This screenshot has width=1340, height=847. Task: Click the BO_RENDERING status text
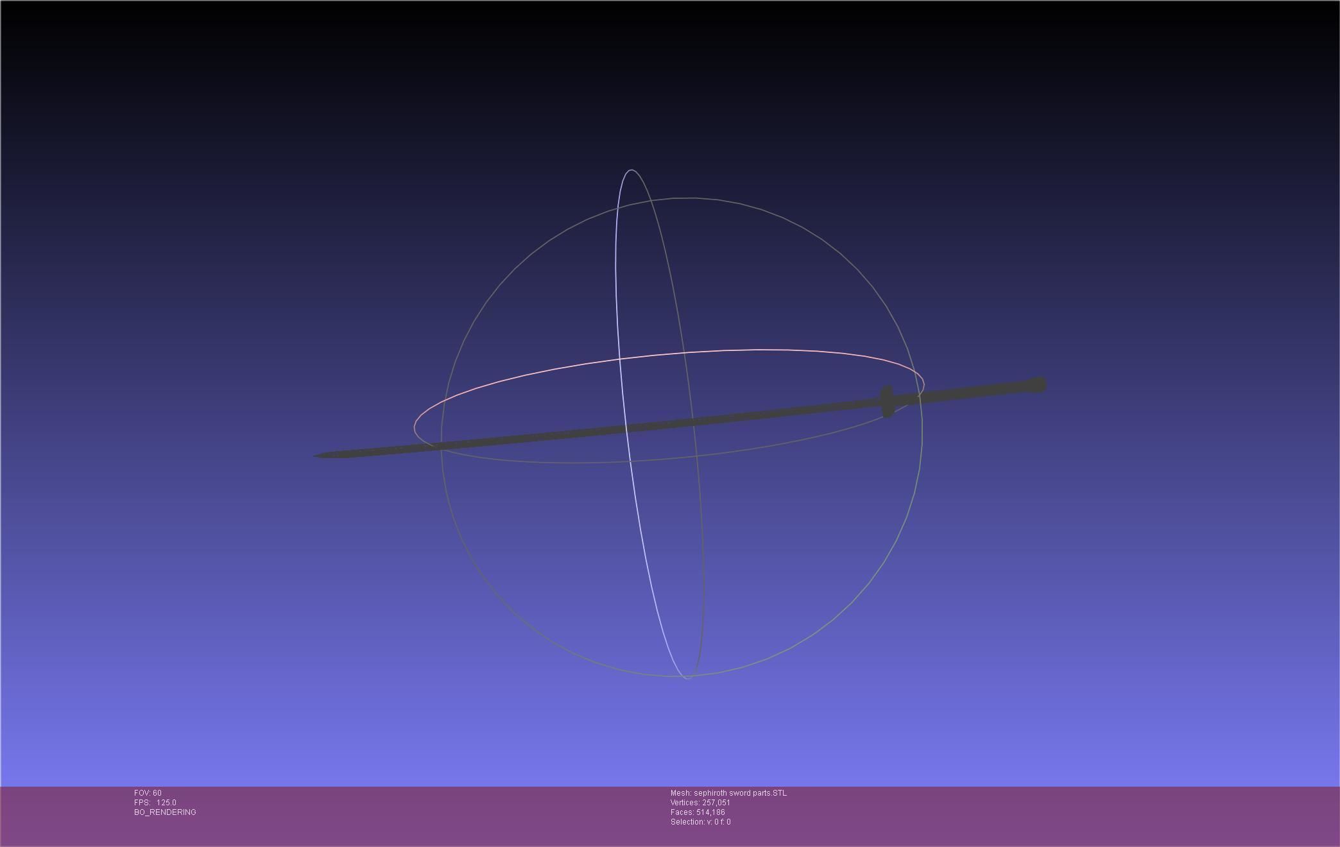point(165,812)
